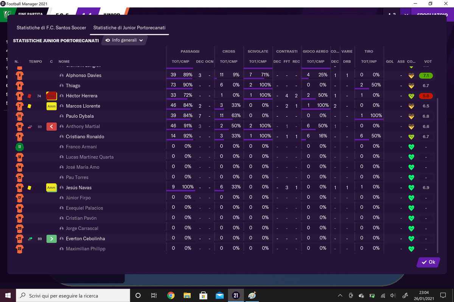Sort by the GOL column header
The image size is (454, 302).
coord(390,62)
